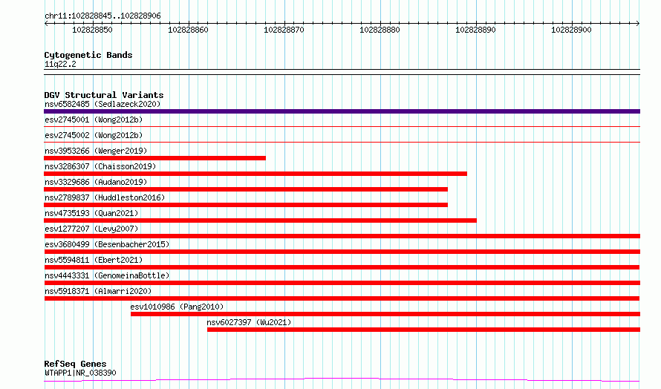Click ruler position 102828890

tap(475, 30)
